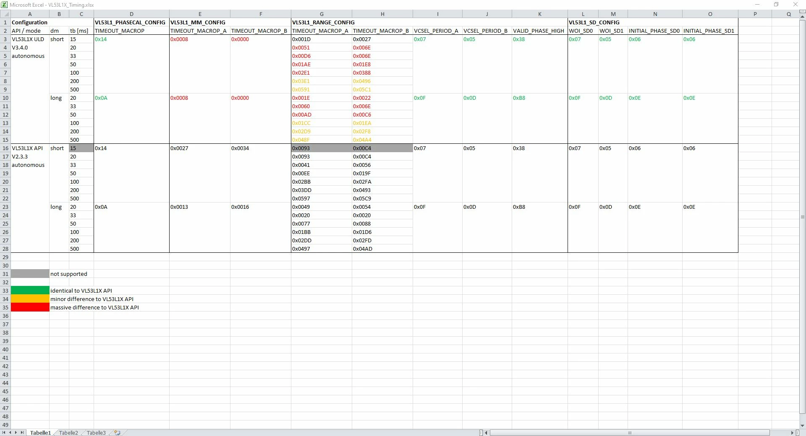
Task: Select the 'VL53L1_MM_CONFIG' header cell
Action: tap(200, 22)
